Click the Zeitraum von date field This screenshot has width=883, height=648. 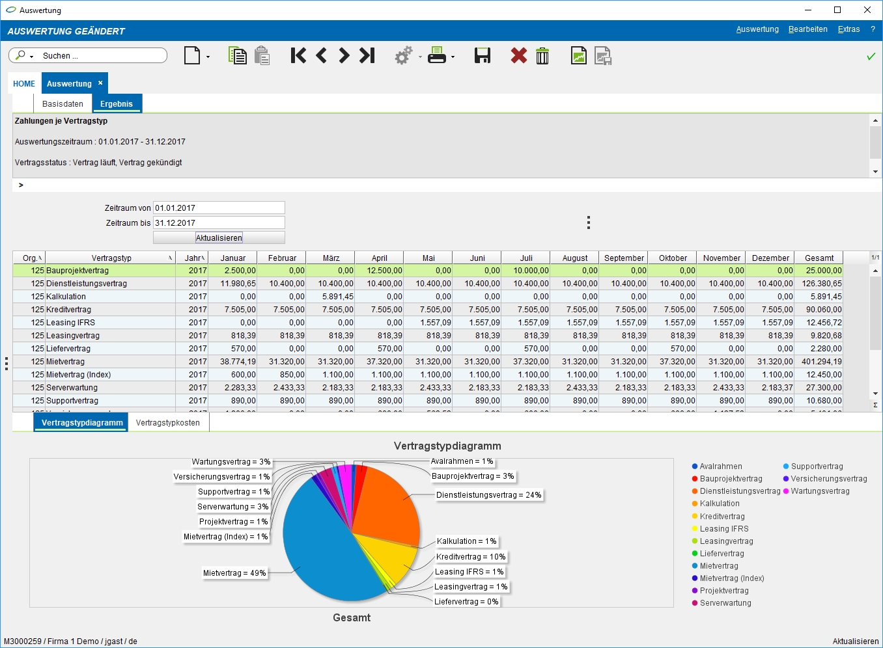[x=219, y=208]
